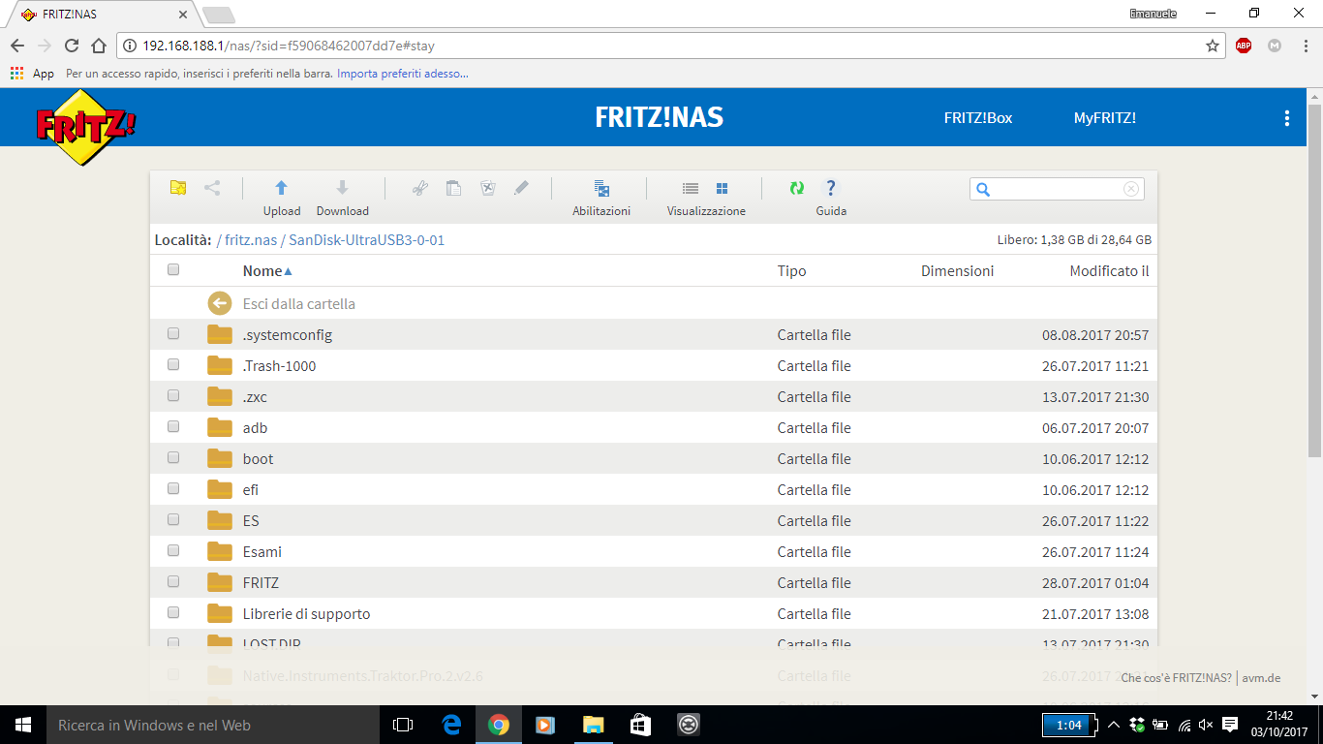The width and height of the screenshot is (1323, 744).
Task: Click Dropbox tray icon
Action: tap(1136, 725)
